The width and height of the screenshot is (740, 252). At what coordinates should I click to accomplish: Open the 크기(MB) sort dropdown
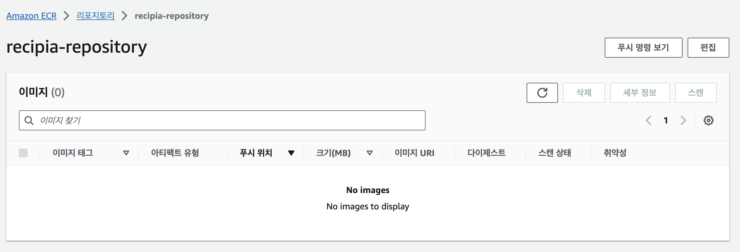point(370,153)
